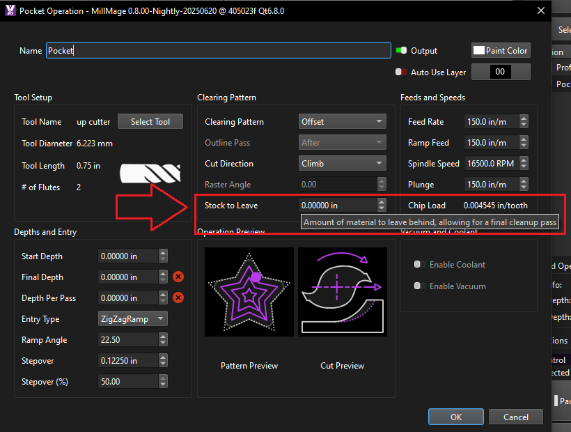The width and height of the screenshot is (571, 432).
Task: Clear the Final Depth red X icon
Action: tap(178, 277)
